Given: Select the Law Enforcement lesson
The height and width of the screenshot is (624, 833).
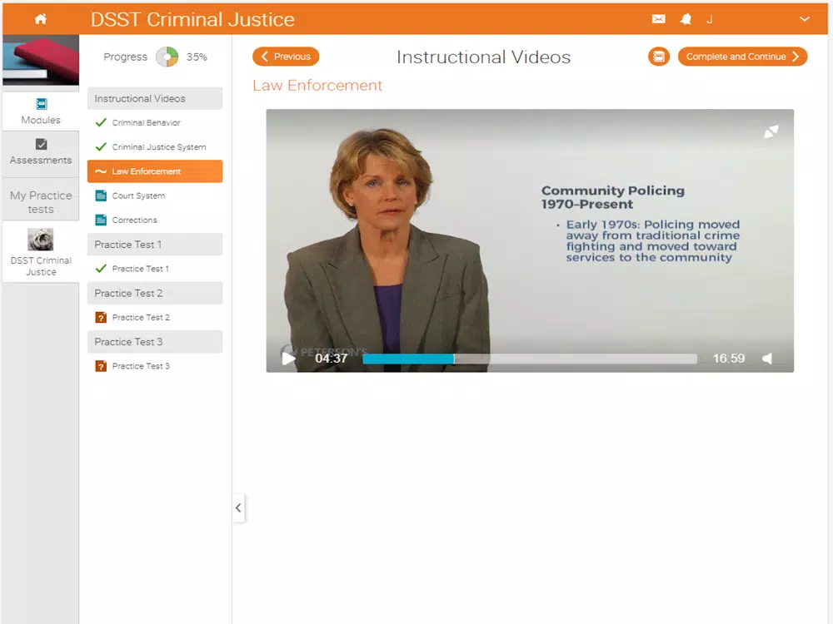Looking at the screenshot, I should (x=155, y=171).
